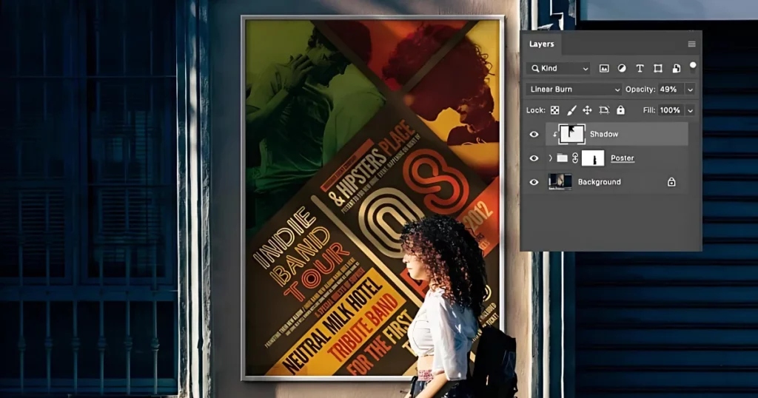
Task: Switch to the Layers tab
Action: tap(541, 44)
